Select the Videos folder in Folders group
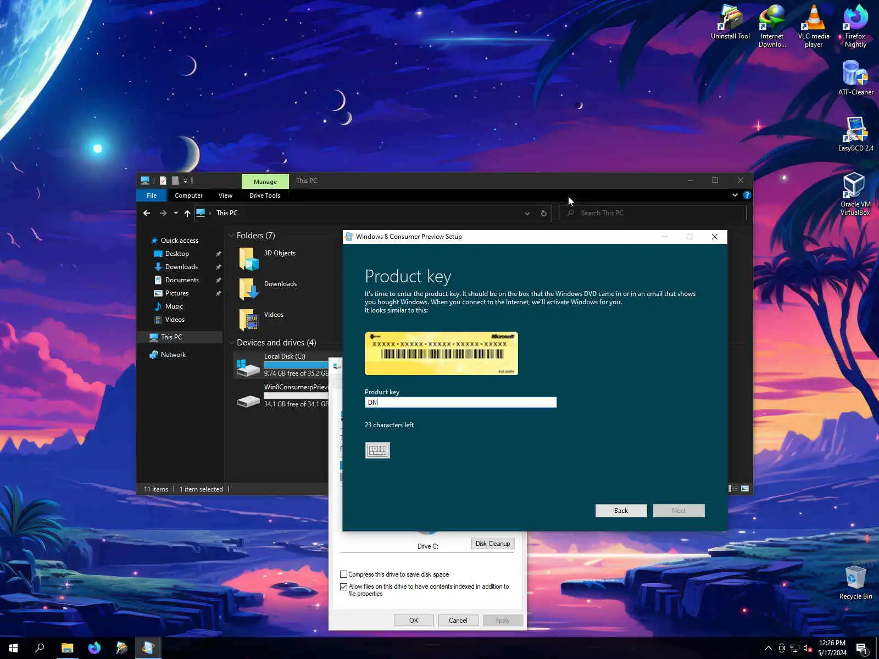The image size is (879, 659). click(262, 320)
